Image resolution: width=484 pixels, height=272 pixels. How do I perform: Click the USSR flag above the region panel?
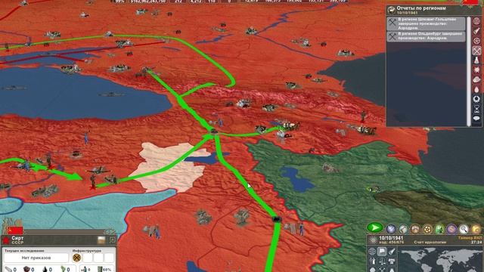click(x=15, y=230)
